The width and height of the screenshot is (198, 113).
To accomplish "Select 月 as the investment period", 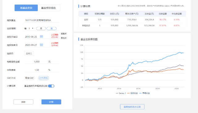I will point(41,29).
